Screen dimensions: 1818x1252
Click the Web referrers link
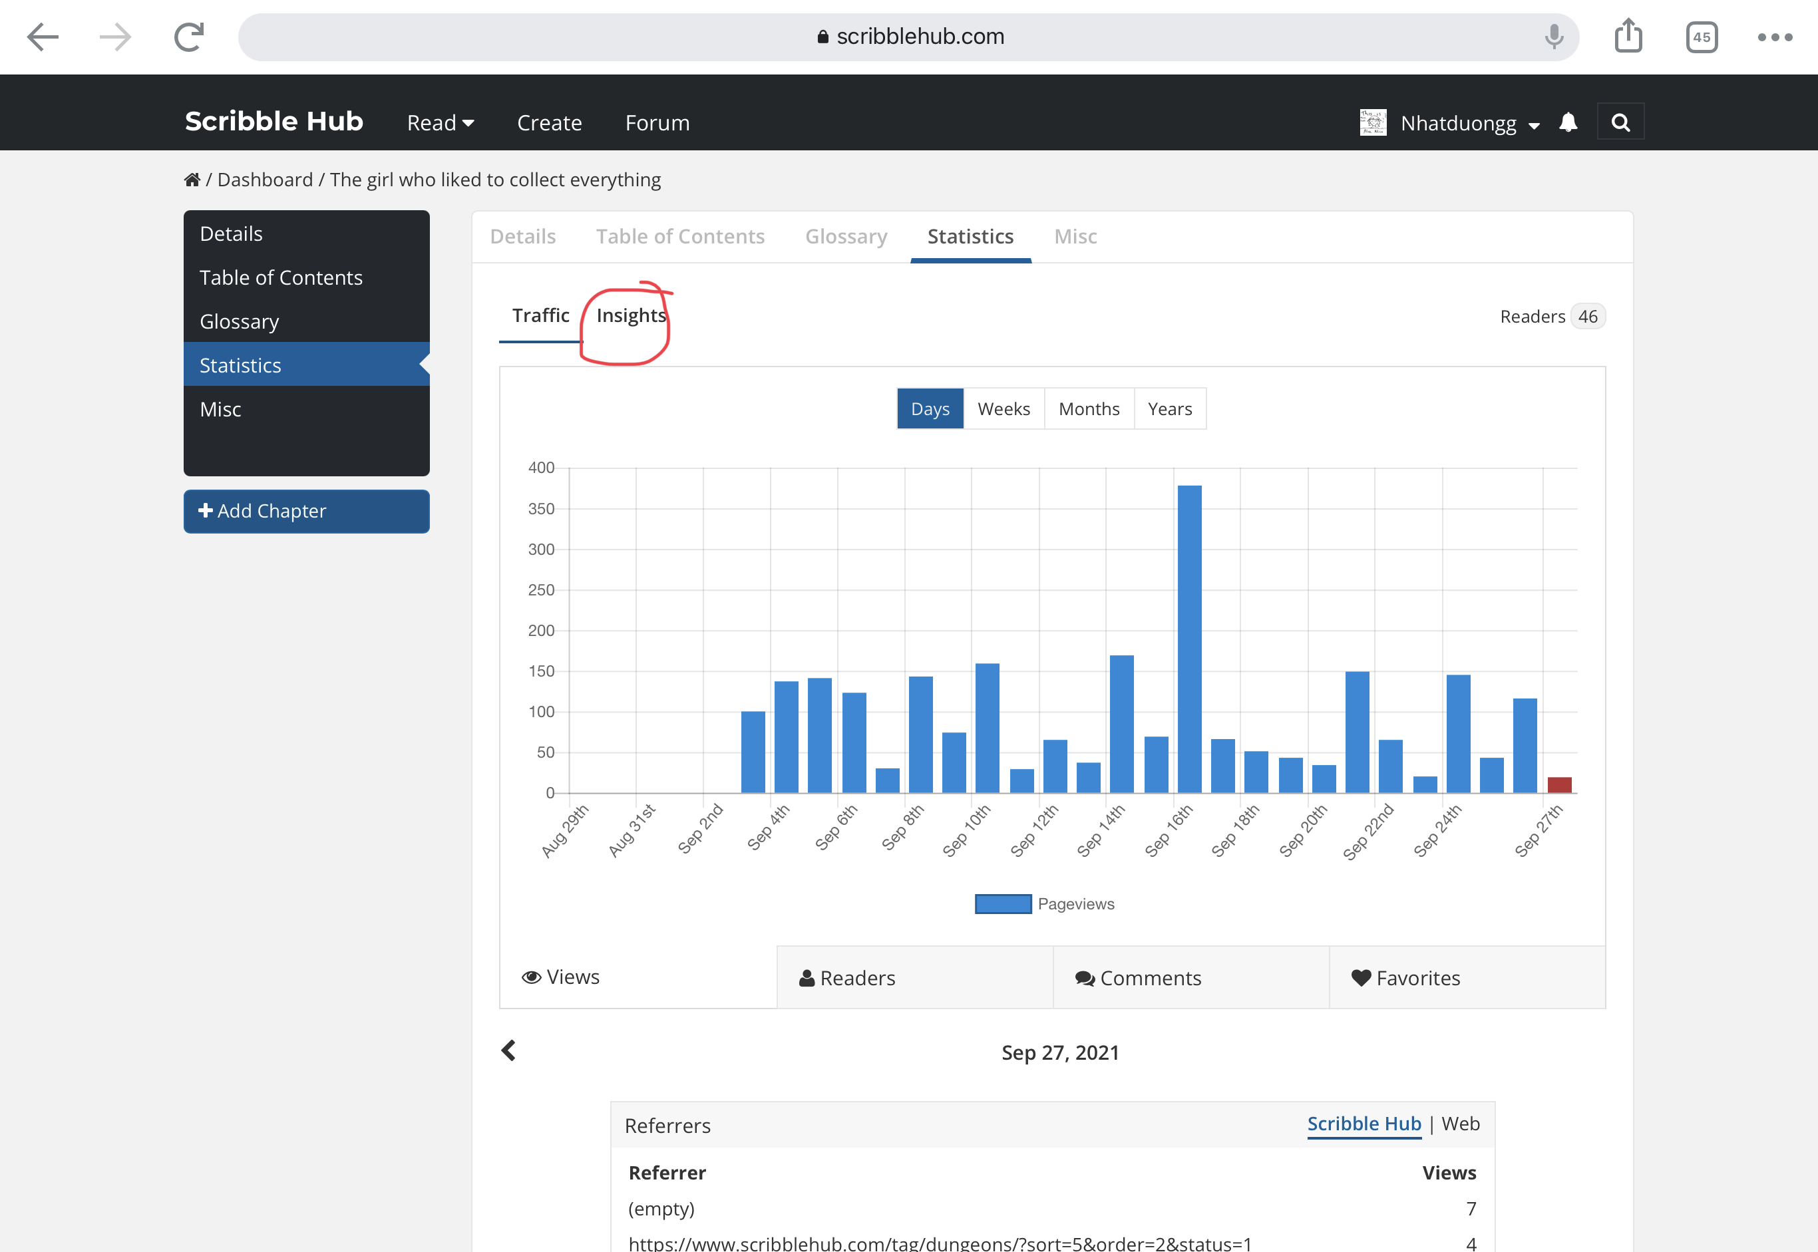[x=1460, y=1124]
